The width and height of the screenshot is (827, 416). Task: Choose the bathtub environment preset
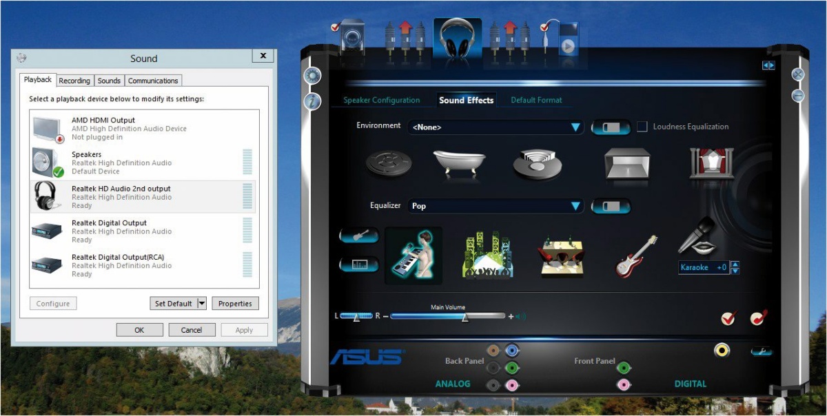458,163
